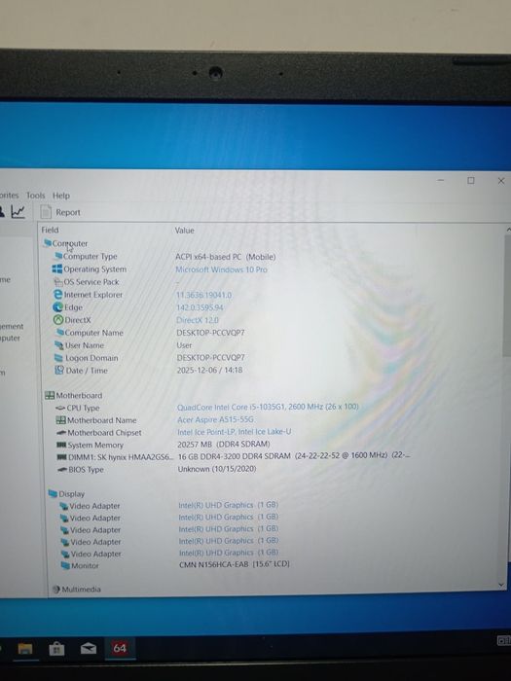Select the Computer Name value DESKTOP-PCCVQP7
The height and width of the screenshot is (681, 511).
[x=210, y=333]
